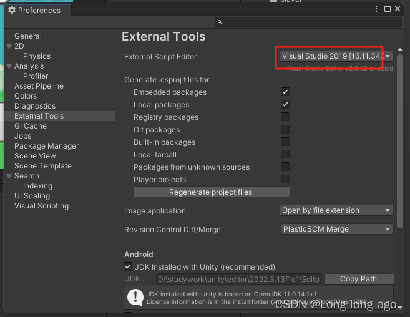
Task: Open 2D preferences section
Action: point(19,46)
